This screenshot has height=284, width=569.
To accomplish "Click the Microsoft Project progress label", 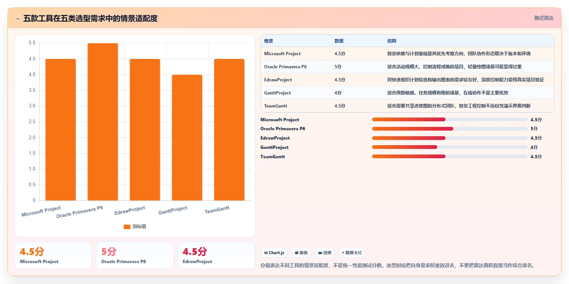I will pyautogui.click(x=280, y=120).
